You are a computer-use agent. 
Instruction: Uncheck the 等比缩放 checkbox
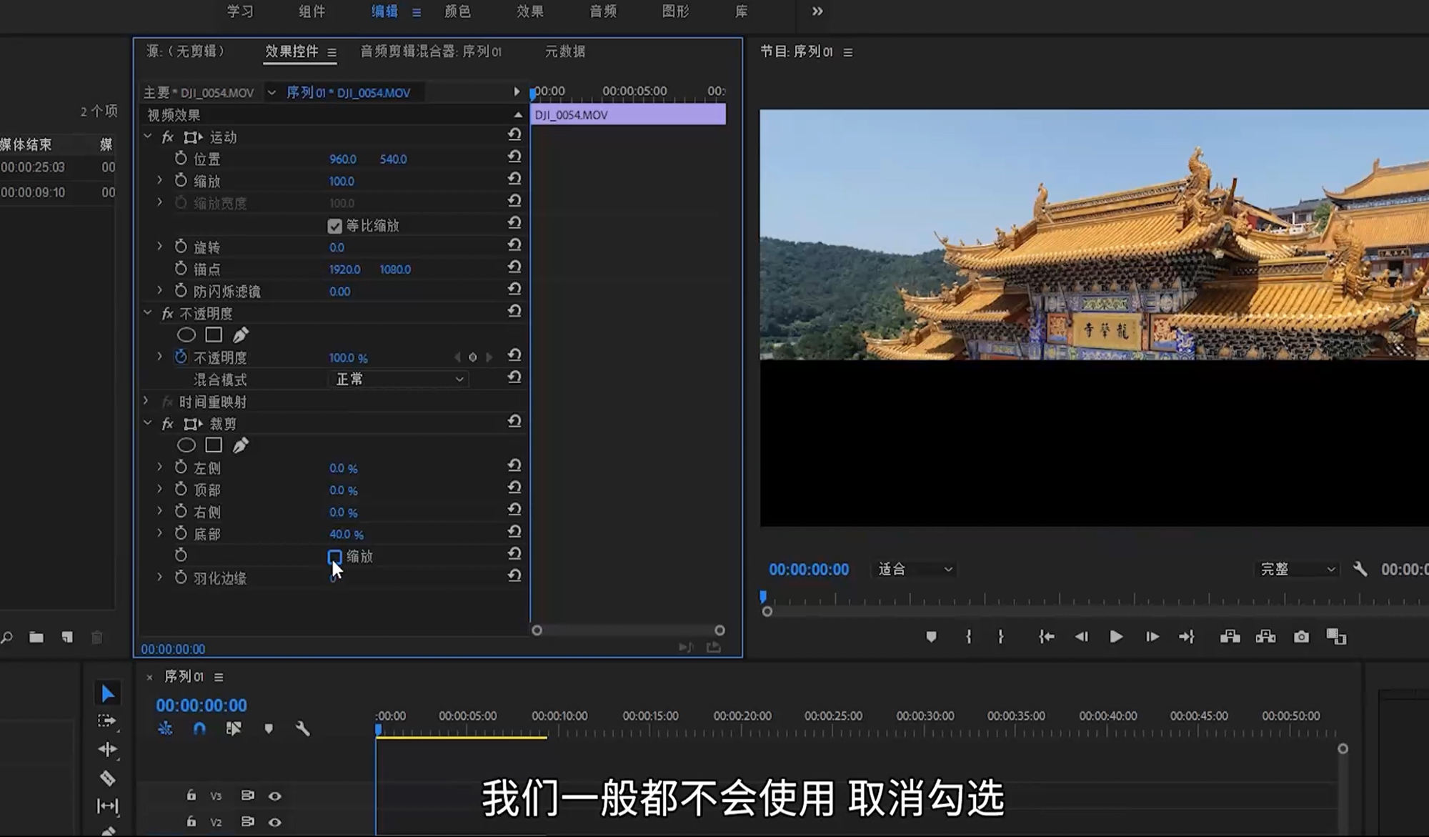click(x=334, y=226)
